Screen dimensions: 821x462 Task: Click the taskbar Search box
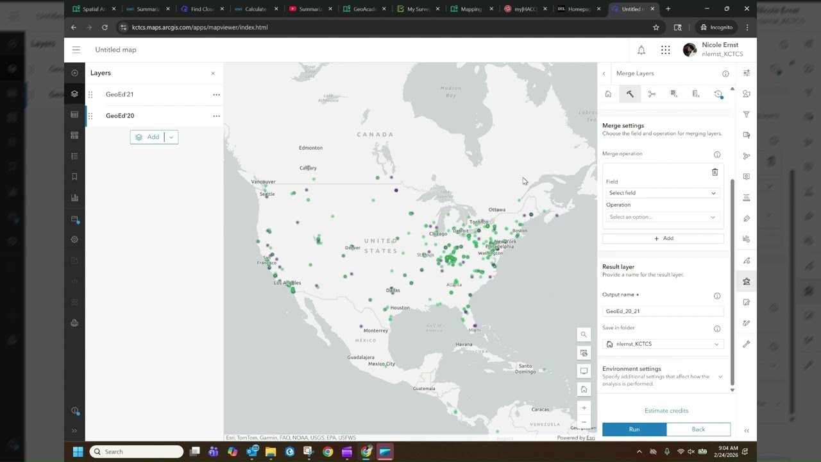(136, 452)
